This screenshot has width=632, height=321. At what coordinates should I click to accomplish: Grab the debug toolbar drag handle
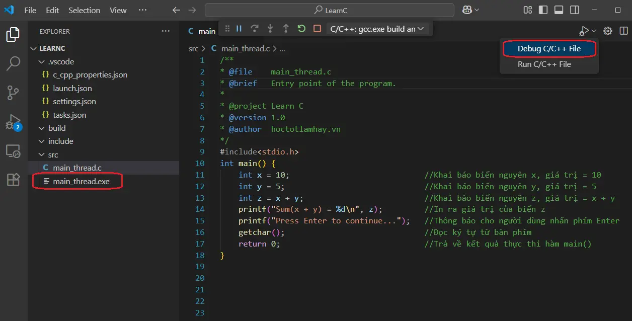tap(227, 29)
